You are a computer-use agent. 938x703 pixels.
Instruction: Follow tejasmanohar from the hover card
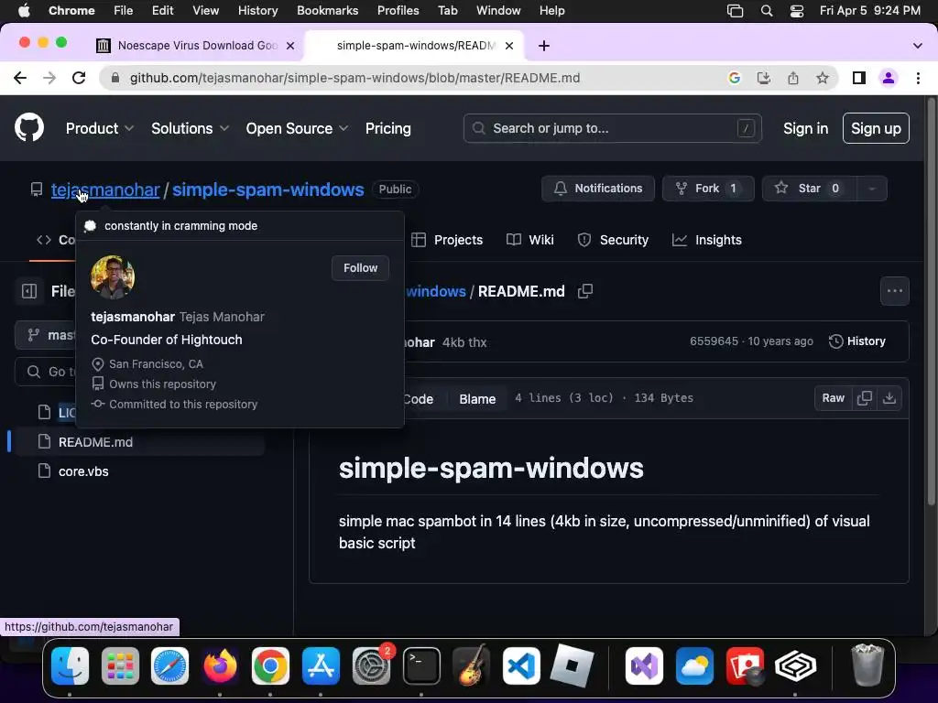(360, 268)
